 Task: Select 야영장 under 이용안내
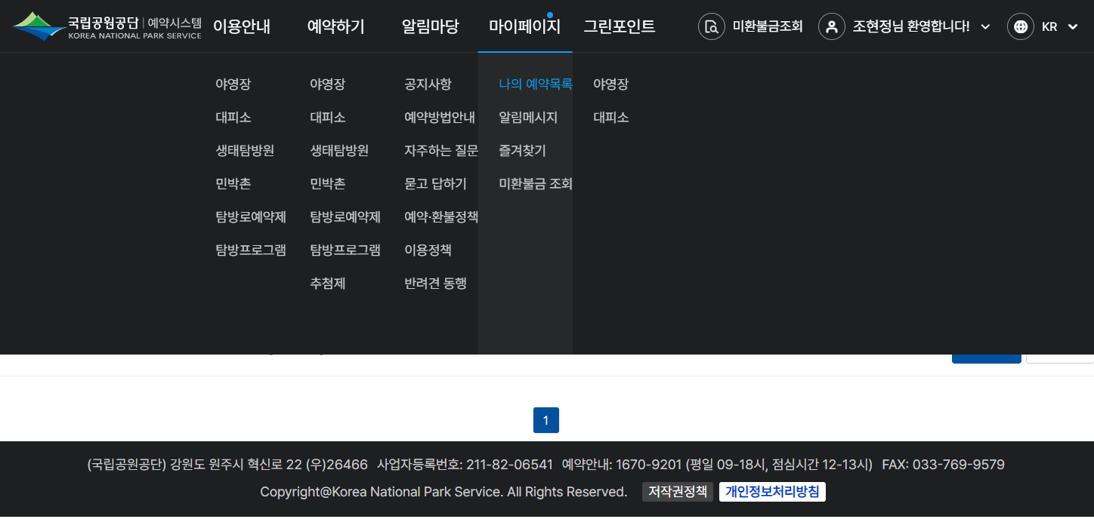233,84
